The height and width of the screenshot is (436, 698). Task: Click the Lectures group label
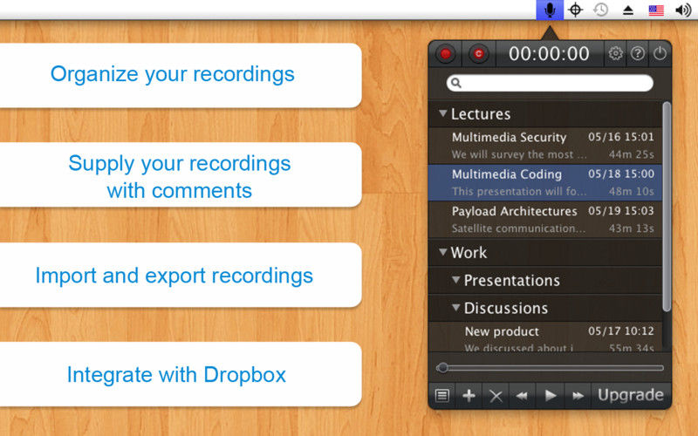[481, 114]
